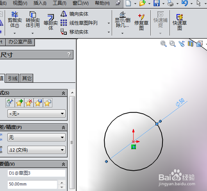Click View Orientation cube icon

200,44
